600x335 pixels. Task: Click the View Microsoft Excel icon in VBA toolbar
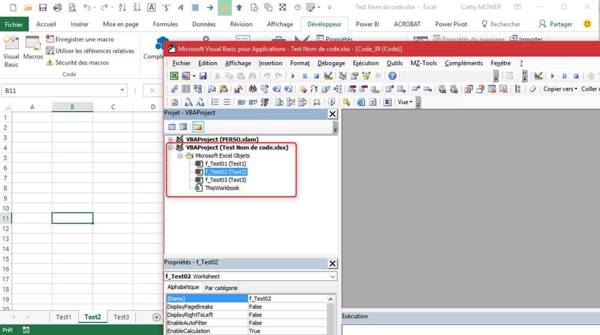pyautogui.click(x=174, y=76)
